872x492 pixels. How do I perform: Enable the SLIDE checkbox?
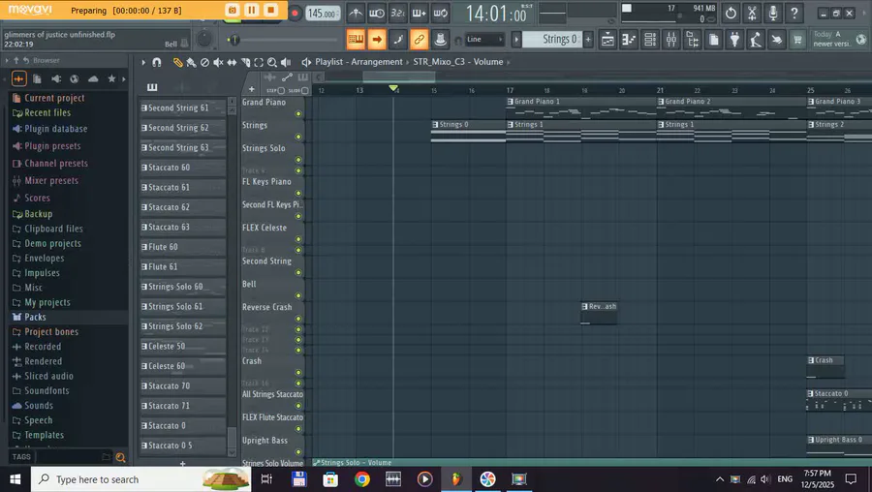click(x=305, y=91)
